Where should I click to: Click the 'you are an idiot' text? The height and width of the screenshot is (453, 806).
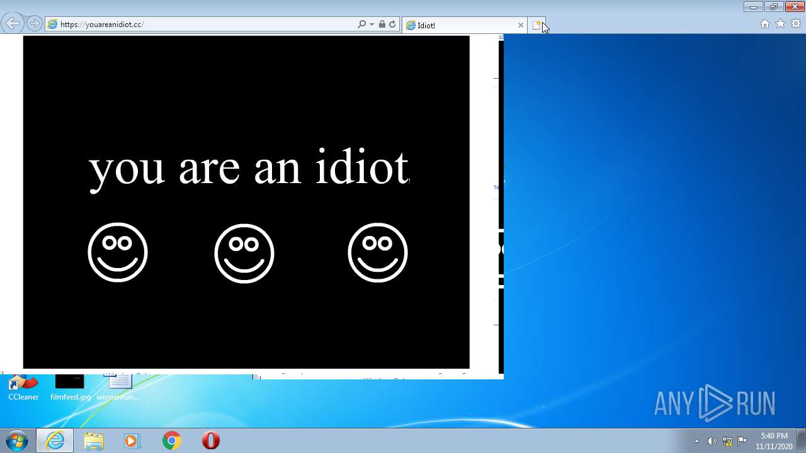[249, 169]
